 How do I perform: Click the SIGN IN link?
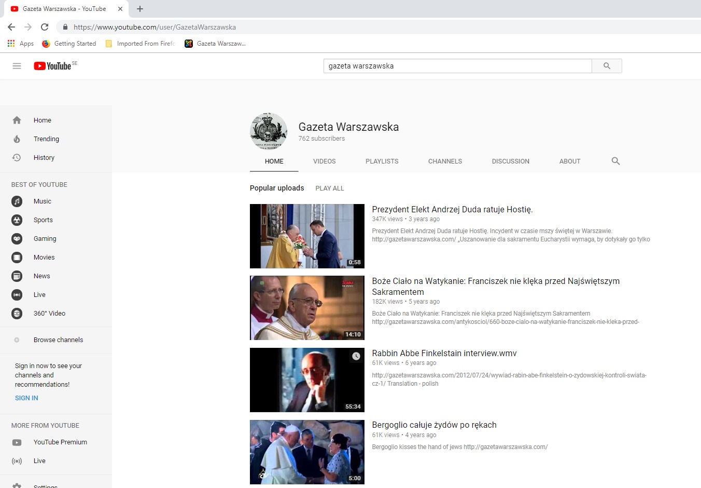tap(26, 398)
